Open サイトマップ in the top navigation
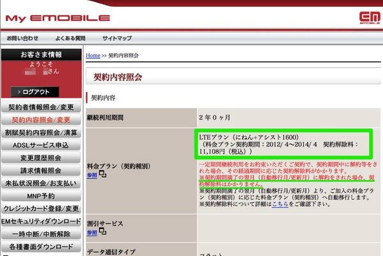Screen dimensions: 383x256 click(117, 38)
